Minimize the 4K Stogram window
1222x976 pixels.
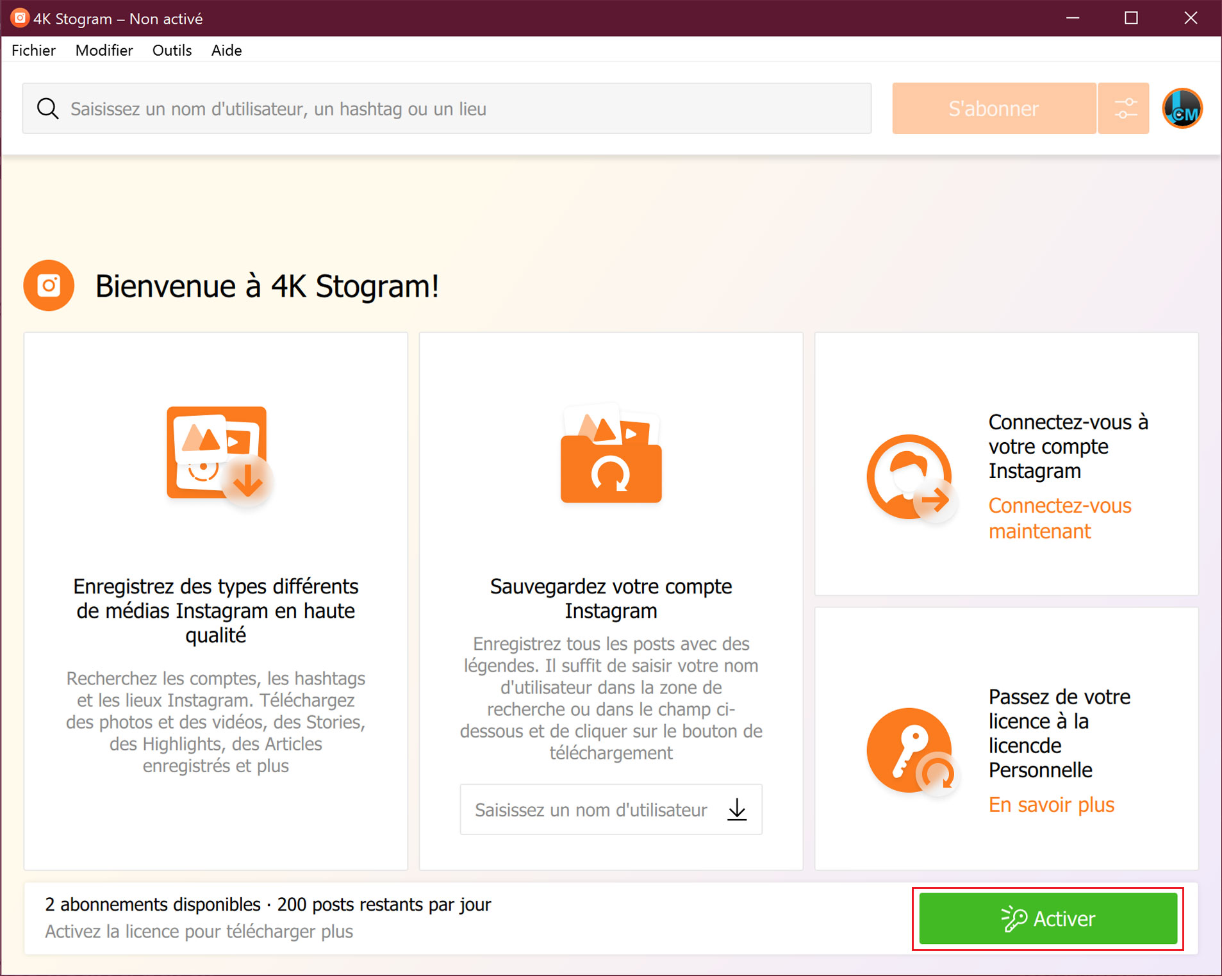coord(1073,18)
